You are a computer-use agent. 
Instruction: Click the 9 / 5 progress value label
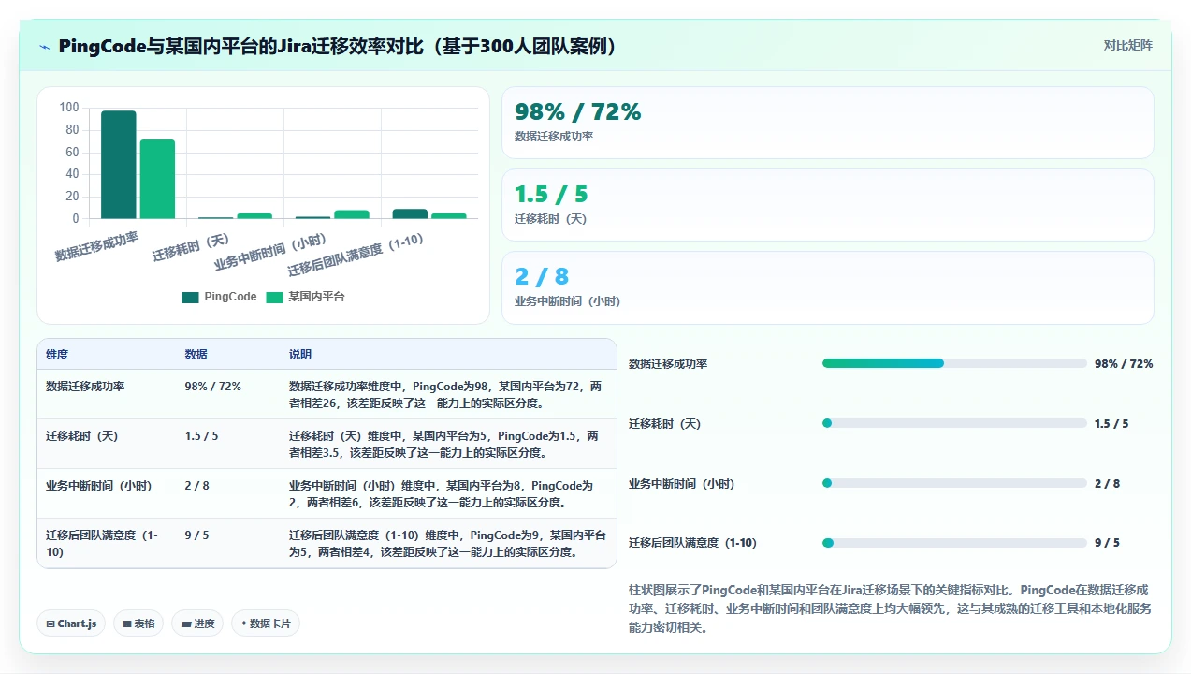click(x=1107, y=543)
